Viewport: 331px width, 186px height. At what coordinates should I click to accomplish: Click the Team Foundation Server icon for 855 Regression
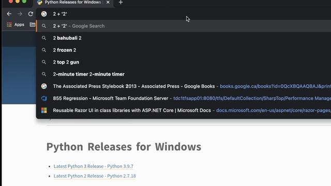click(x=44, y=98)
